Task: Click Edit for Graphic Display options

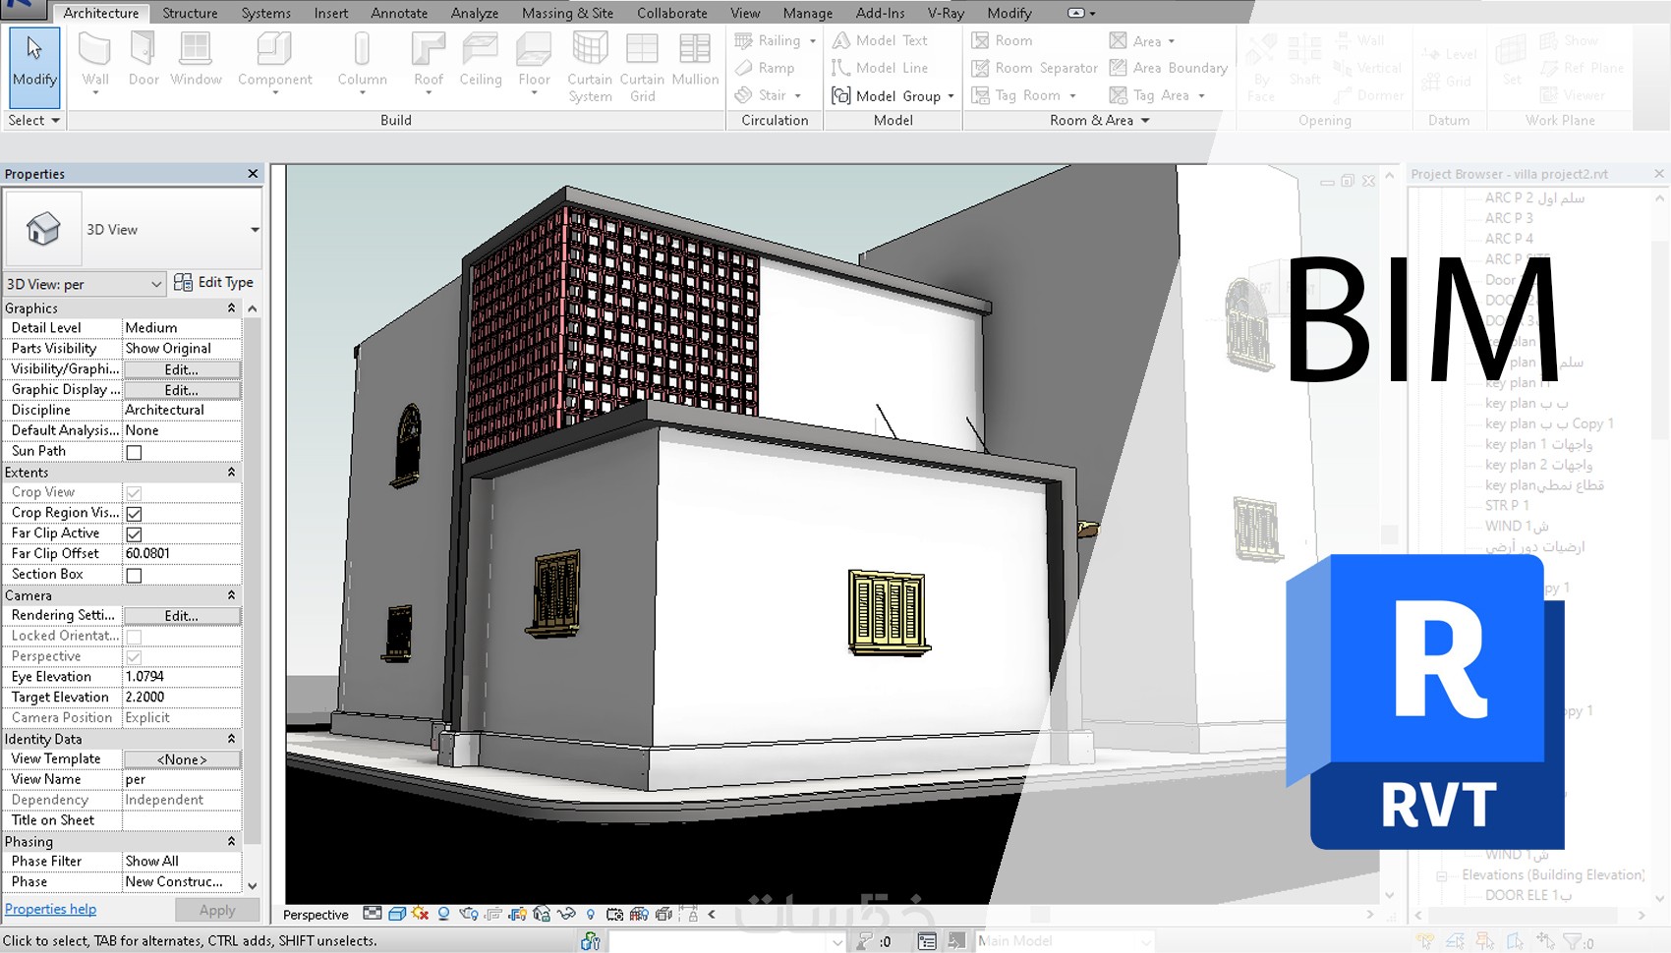Action: point(182,390)
